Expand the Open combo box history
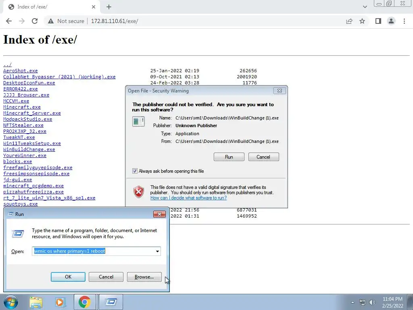 click(x=157, y=251)
